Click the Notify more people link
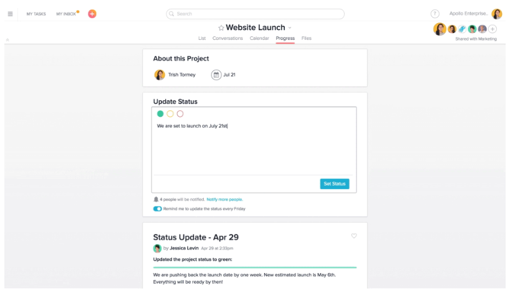Image resolution: width=510 pixels, height=295 pixels. click(224, 200)
